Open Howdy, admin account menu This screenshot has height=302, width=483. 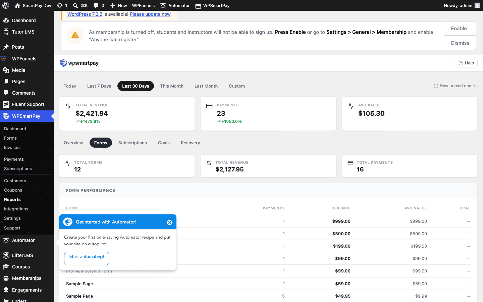tap(462, 5)
